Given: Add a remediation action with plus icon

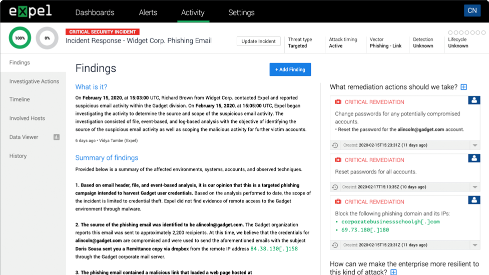Looking at the screenshot, I should [464, 87].
